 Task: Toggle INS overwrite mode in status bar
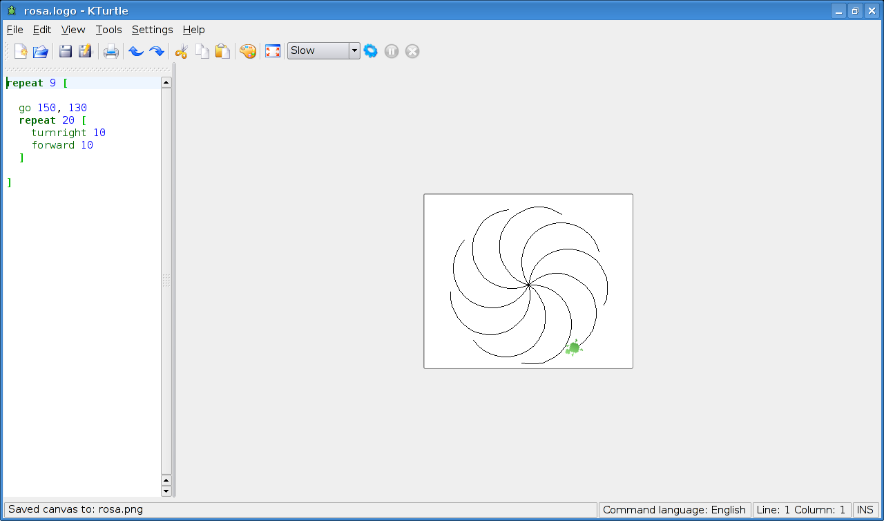coord(866,509)
